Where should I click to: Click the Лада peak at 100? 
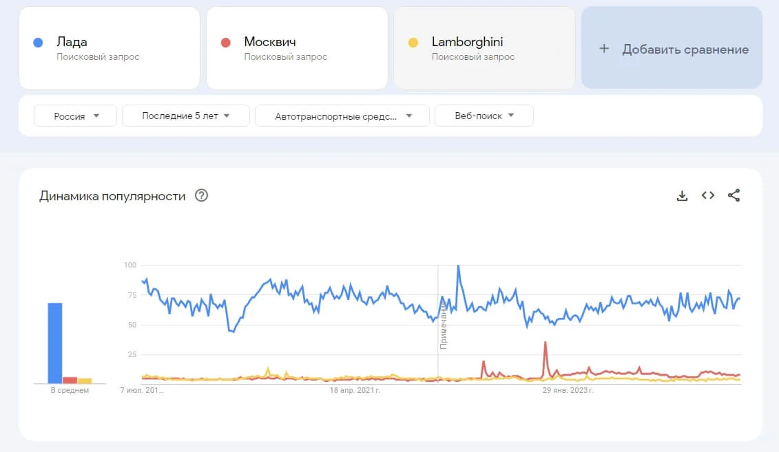[458, 266]
